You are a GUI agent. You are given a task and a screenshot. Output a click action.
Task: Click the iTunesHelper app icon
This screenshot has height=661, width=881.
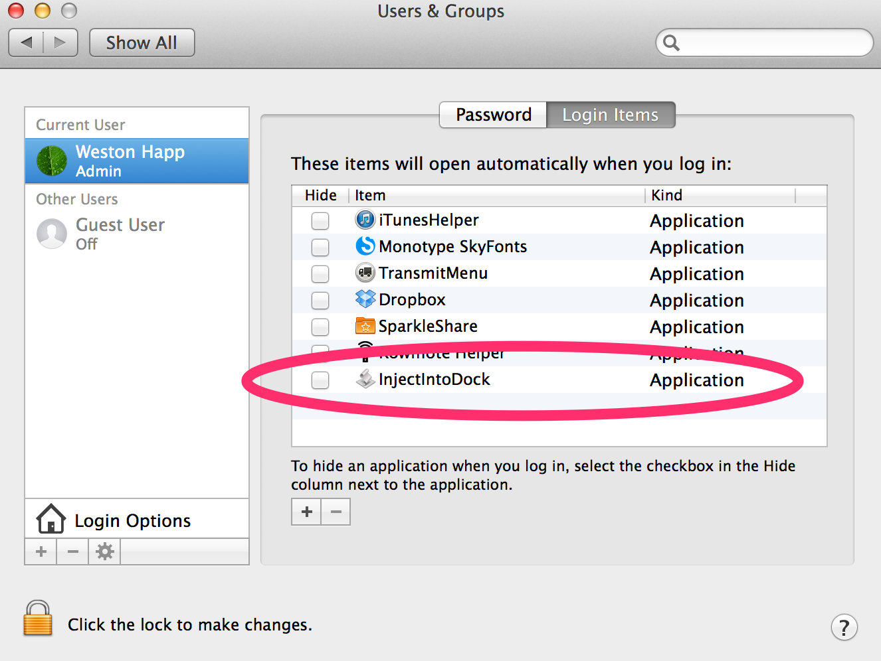point(365,219)
